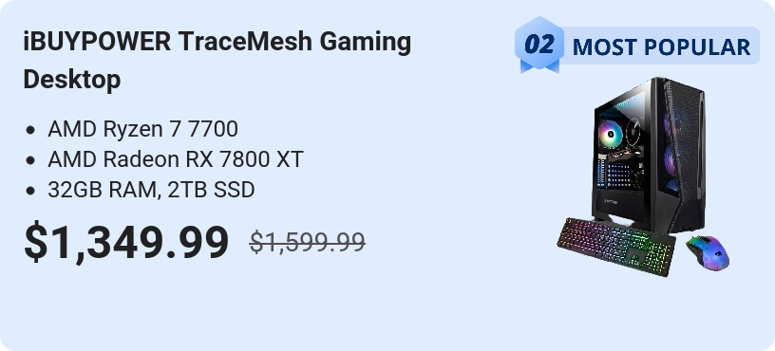Select the MOST POPULAR label
This screenshot has width=775, height=351.
661,46
